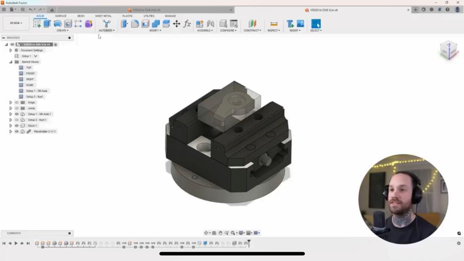Switch to the Surface tab

[x=61, y=16]
